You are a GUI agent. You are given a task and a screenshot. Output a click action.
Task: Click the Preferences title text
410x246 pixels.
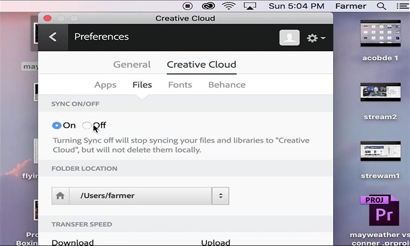[101, 36]
